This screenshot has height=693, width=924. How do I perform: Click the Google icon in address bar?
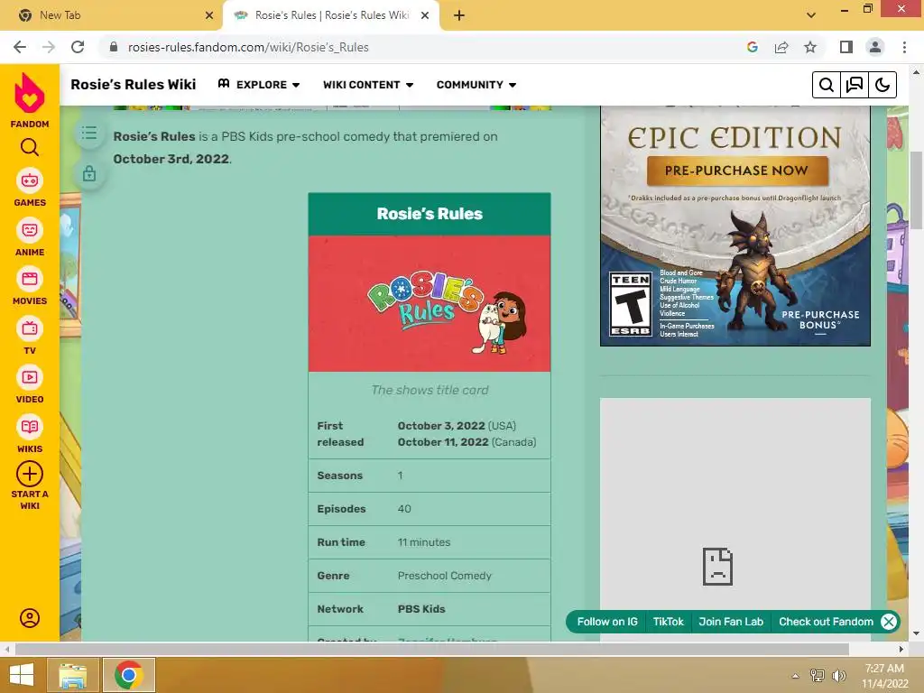coord(752,47)
